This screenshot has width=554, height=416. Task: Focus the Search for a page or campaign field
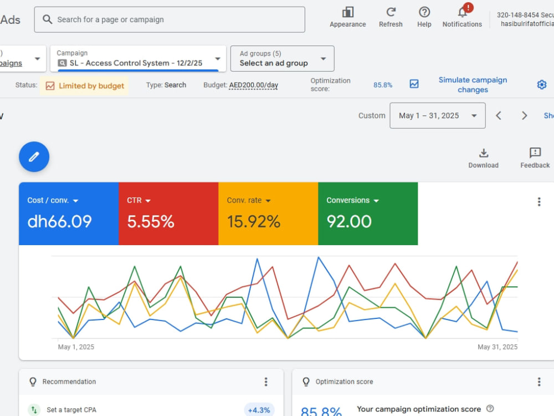pyautogui.click(x=170, y=19)
